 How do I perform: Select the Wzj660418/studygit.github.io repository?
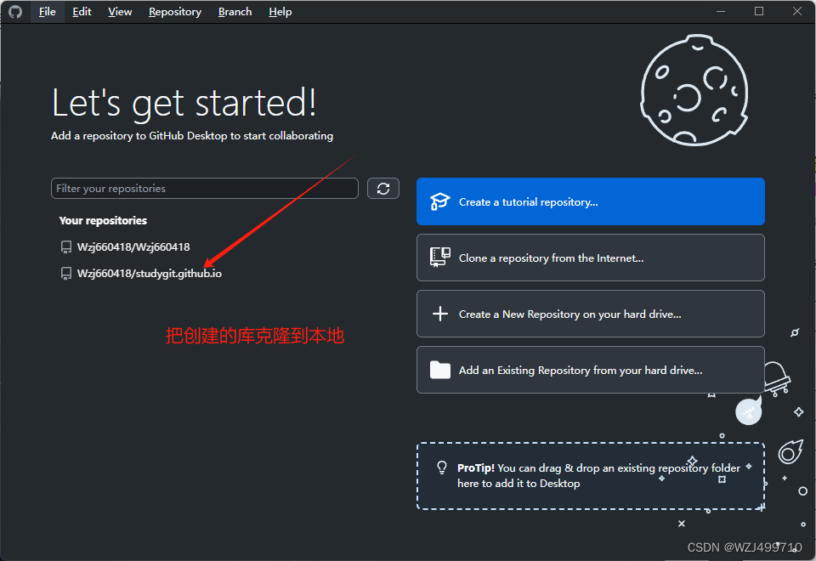149,274
